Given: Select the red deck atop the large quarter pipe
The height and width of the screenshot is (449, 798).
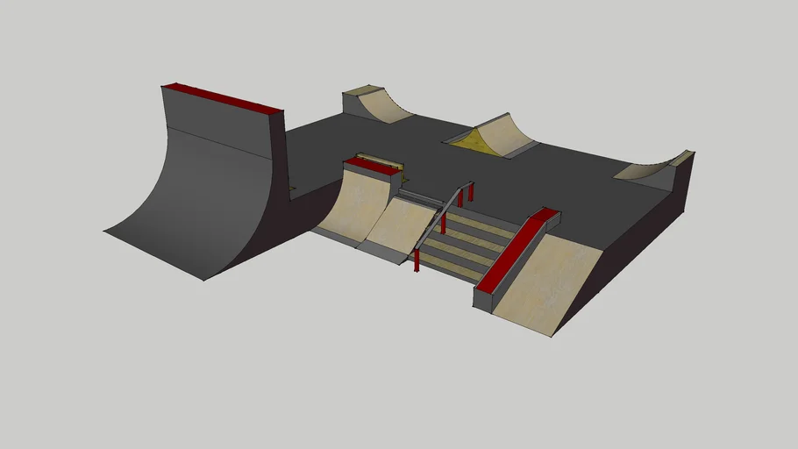Looking at the screenshot, I should point(223,98).
